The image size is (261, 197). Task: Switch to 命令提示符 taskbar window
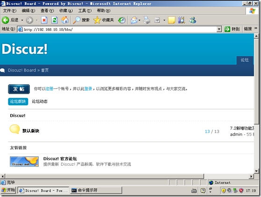96,190
